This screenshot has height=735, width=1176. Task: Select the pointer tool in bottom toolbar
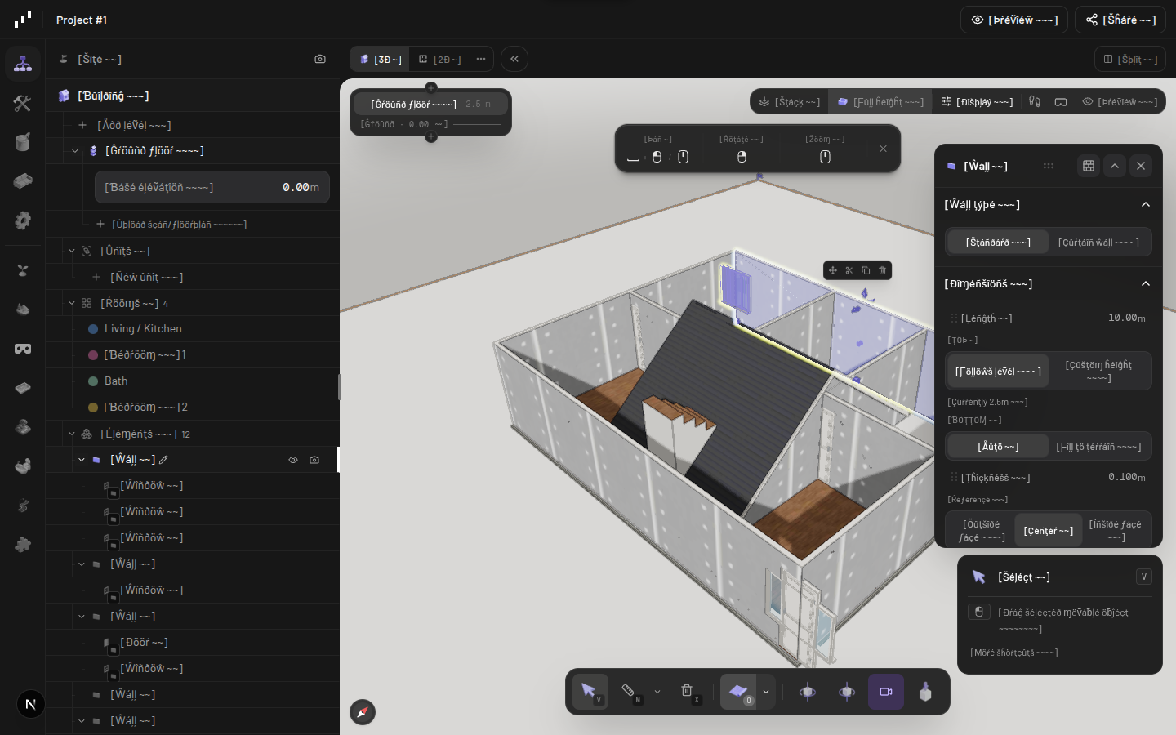[590, 692]
